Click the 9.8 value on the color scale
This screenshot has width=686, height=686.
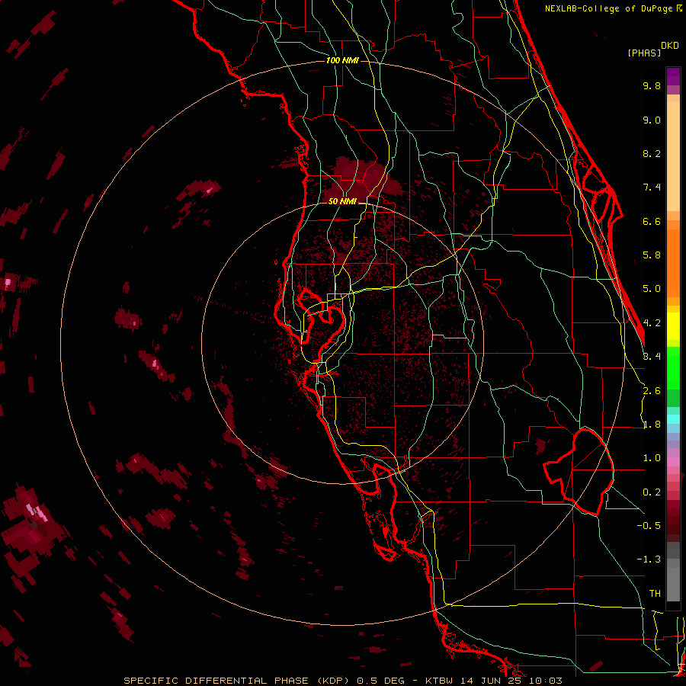(x=652, y=85)
